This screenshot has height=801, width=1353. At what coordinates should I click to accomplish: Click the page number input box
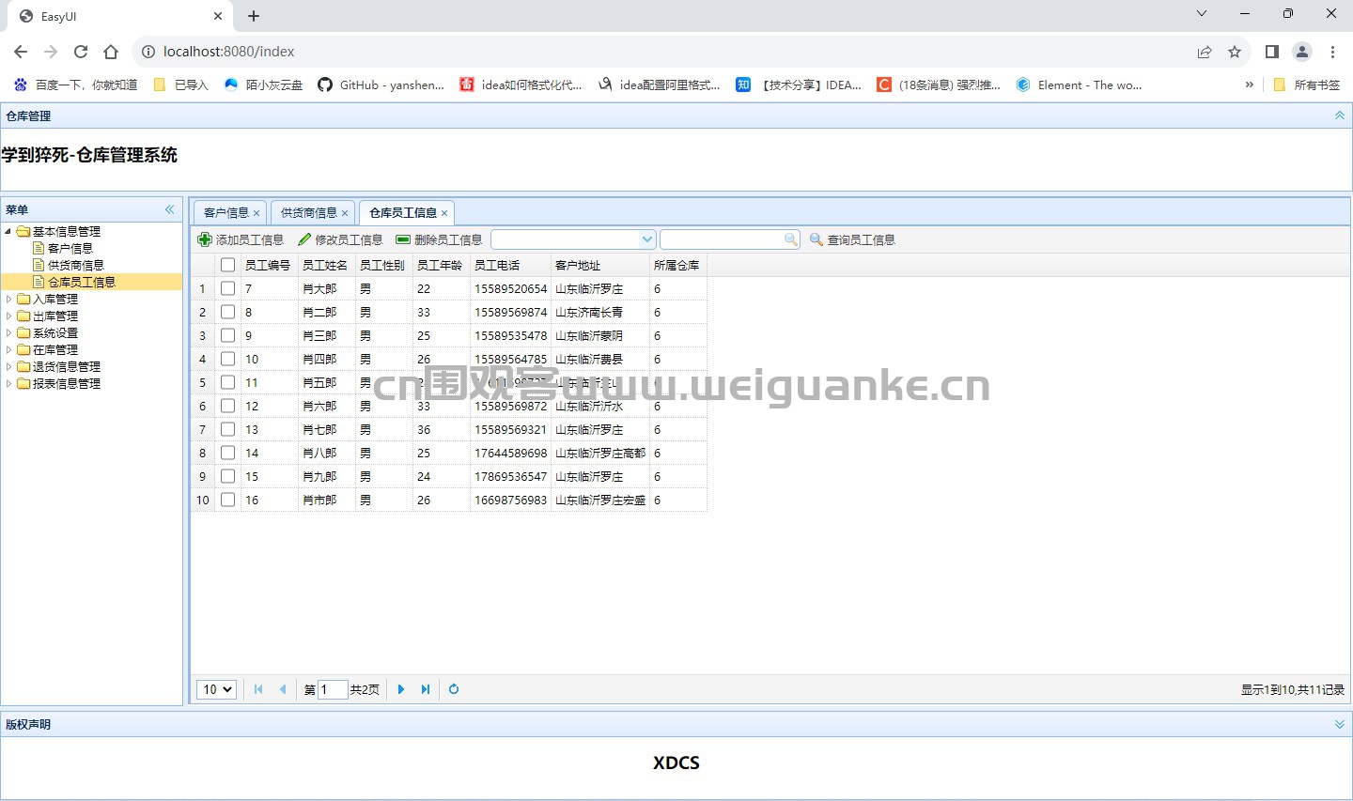pos(333,689)
